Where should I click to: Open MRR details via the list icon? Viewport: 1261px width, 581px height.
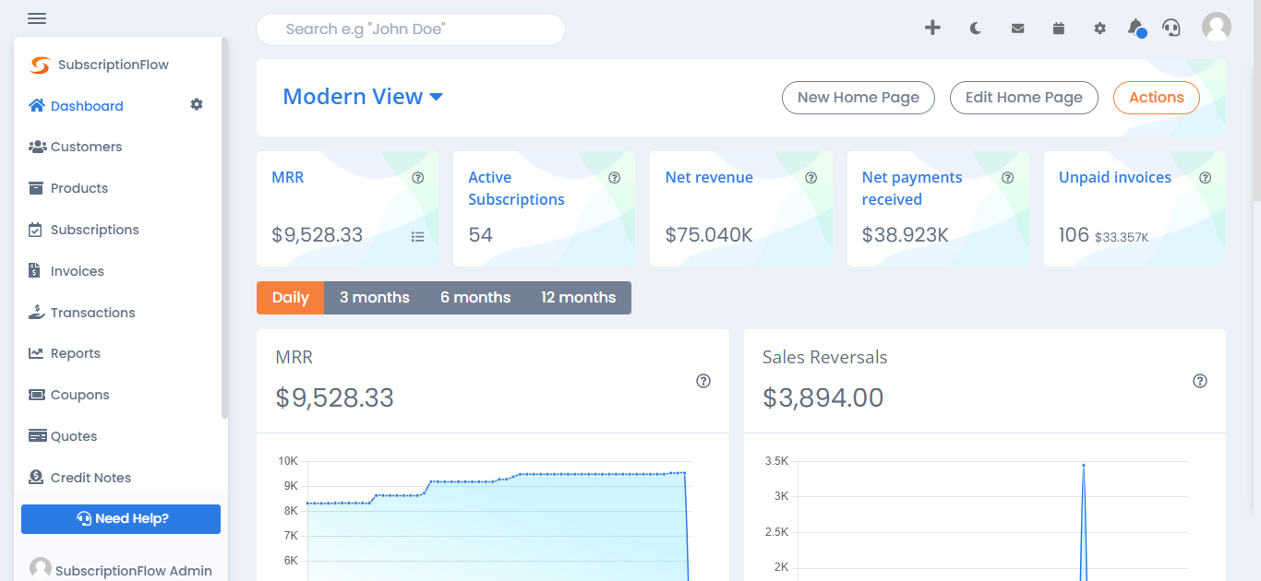pyautogui.click(x=417, y=236)
